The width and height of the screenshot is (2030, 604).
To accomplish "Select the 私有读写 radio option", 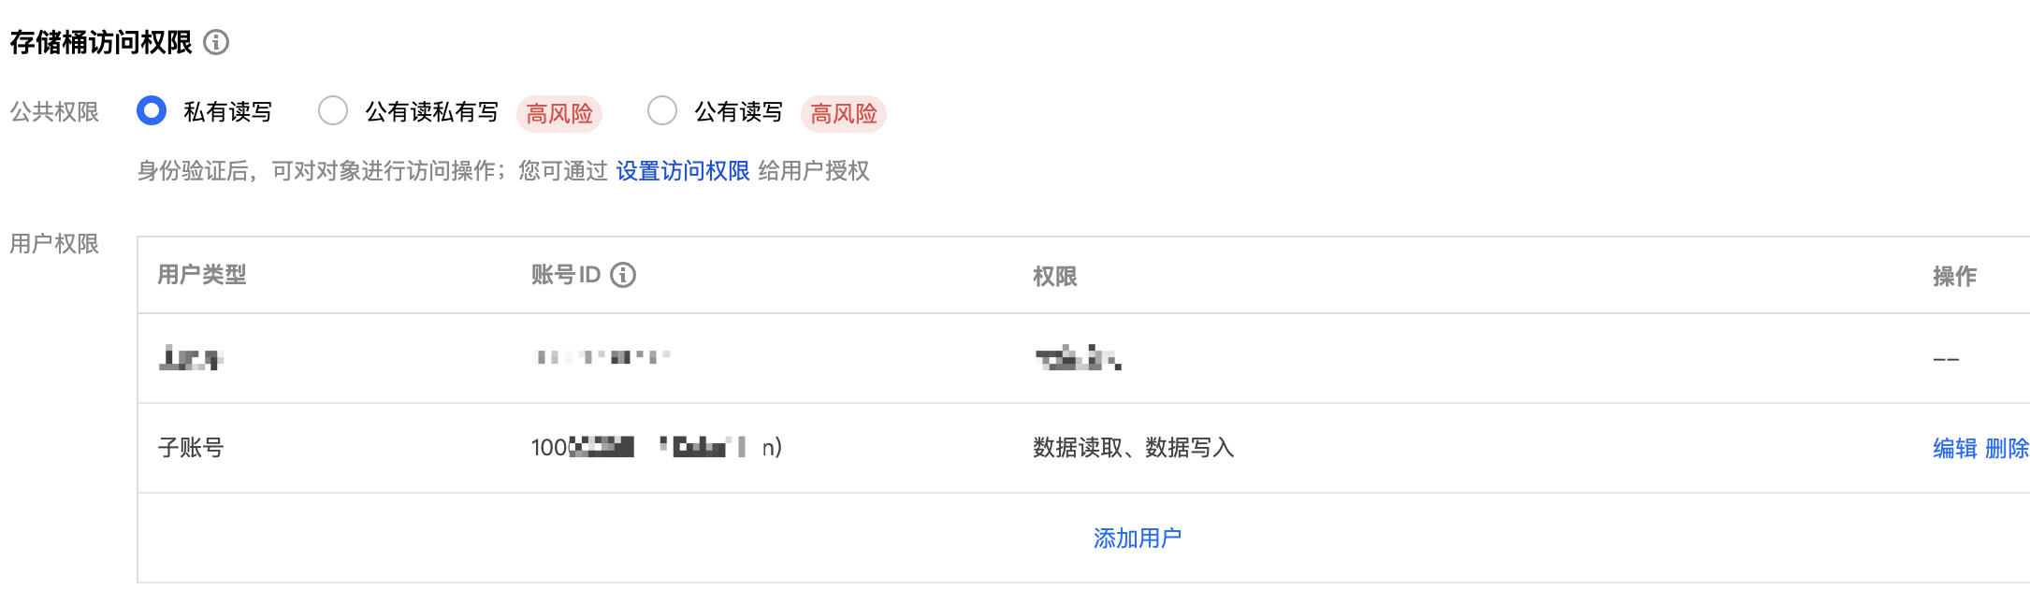I will click(x=152, y=110).
